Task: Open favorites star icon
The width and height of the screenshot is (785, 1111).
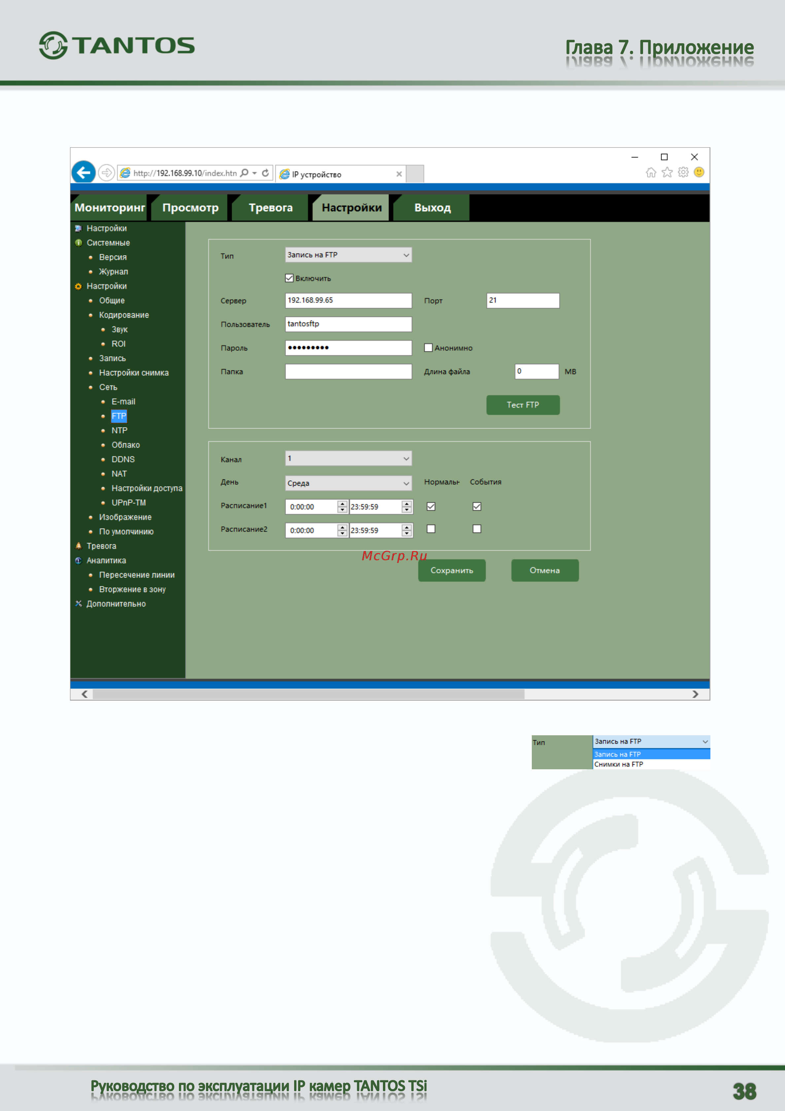Action: (x=667, y=172)
